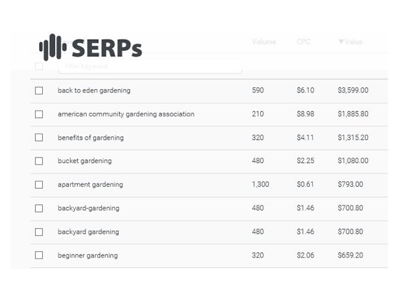Open the back to eden gardening keyword

point(94,91)
